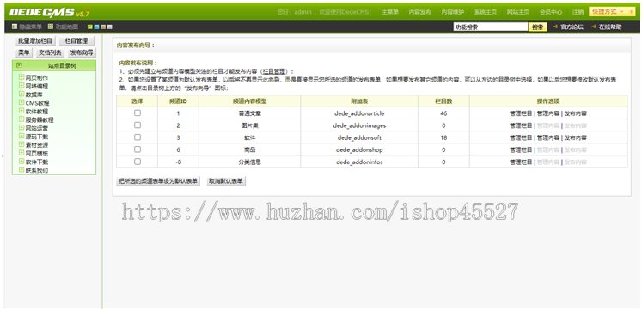Open the 主菜单 top menu
642x311 pixels.
click(390, 12)
